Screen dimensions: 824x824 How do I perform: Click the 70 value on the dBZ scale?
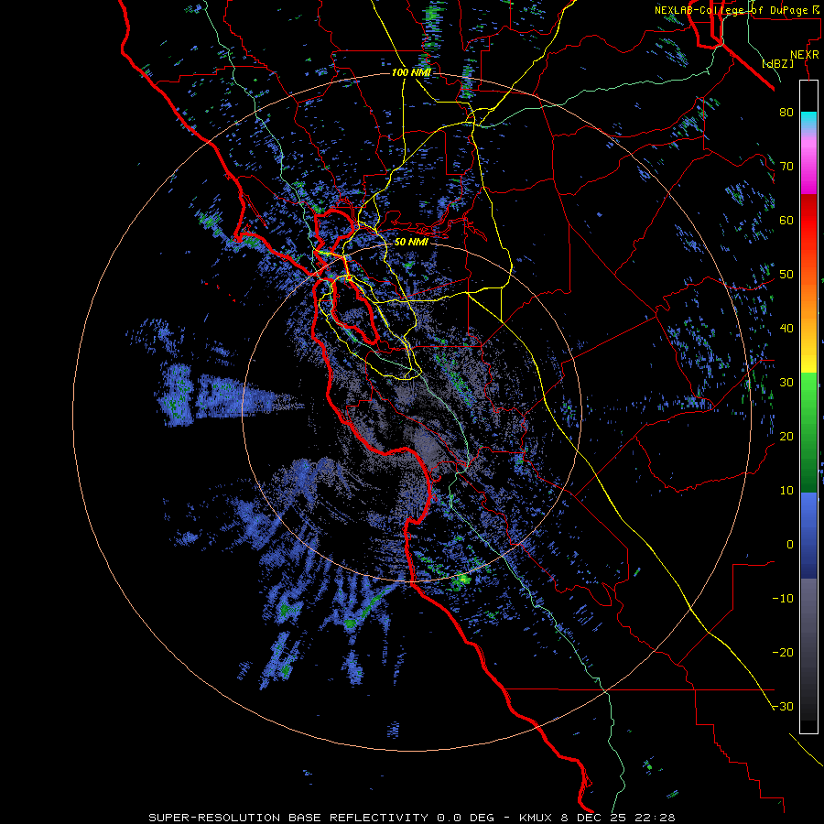click(786, 167)
